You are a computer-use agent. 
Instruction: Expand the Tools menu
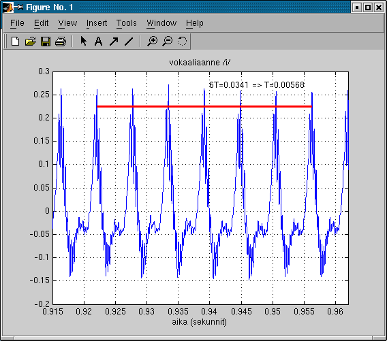pyautogui.click(x=127, y=23)
